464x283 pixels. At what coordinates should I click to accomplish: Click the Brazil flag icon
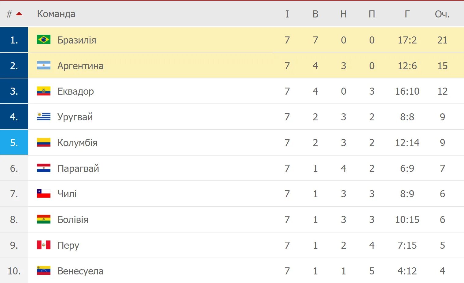(x=44, y=40)
